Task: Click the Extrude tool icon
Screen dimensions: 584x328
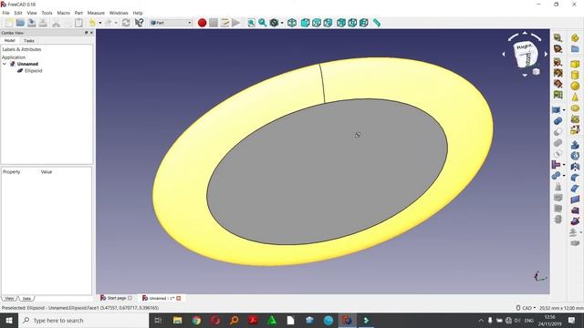Action: pos(575,145)
